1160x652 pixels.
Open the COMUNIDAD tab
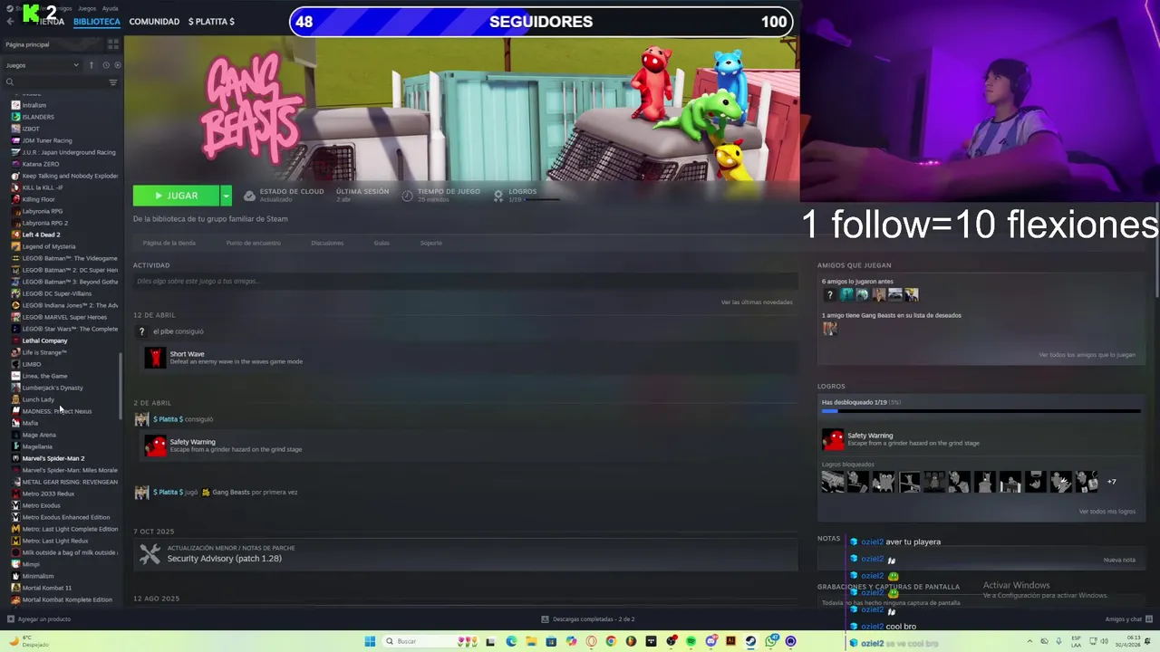click(x=154, y=21)
